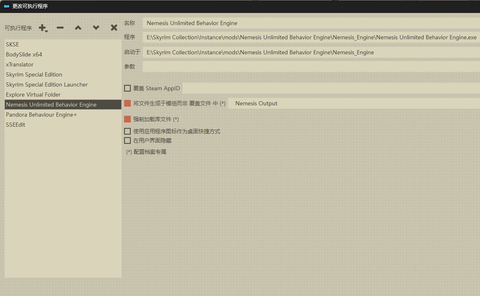Viewport: 480px width, 296px height.
Task: Select SSEEdit in the executables list
Action: pos(63,125)
